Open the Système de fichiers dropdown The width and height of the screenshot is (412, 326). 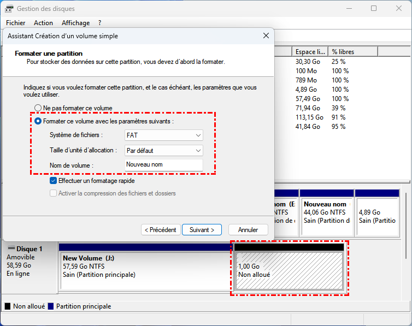pyautogui.click(x=164, y=135)
